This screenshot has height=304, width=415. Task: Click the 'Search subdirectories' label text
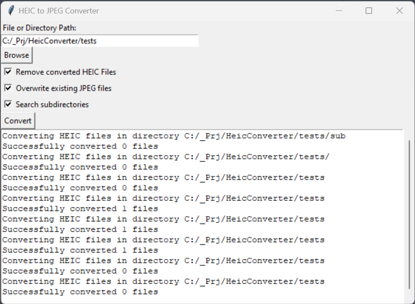pyautogui.click(x=52, y=104)
